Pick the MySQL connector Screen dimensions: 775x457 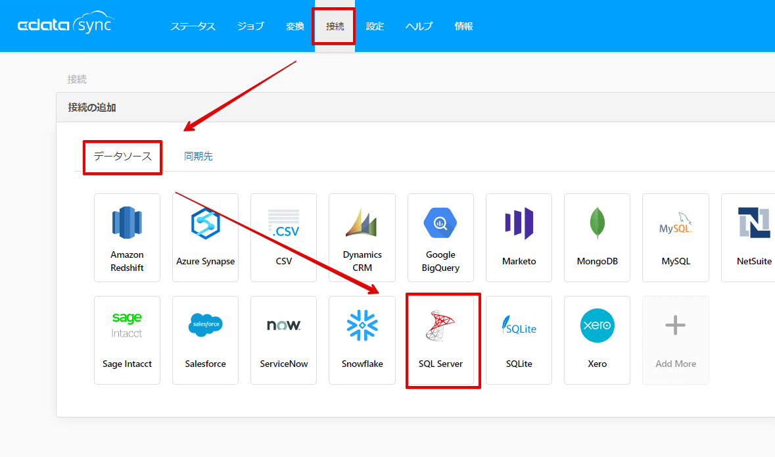(x=676, y=237)
